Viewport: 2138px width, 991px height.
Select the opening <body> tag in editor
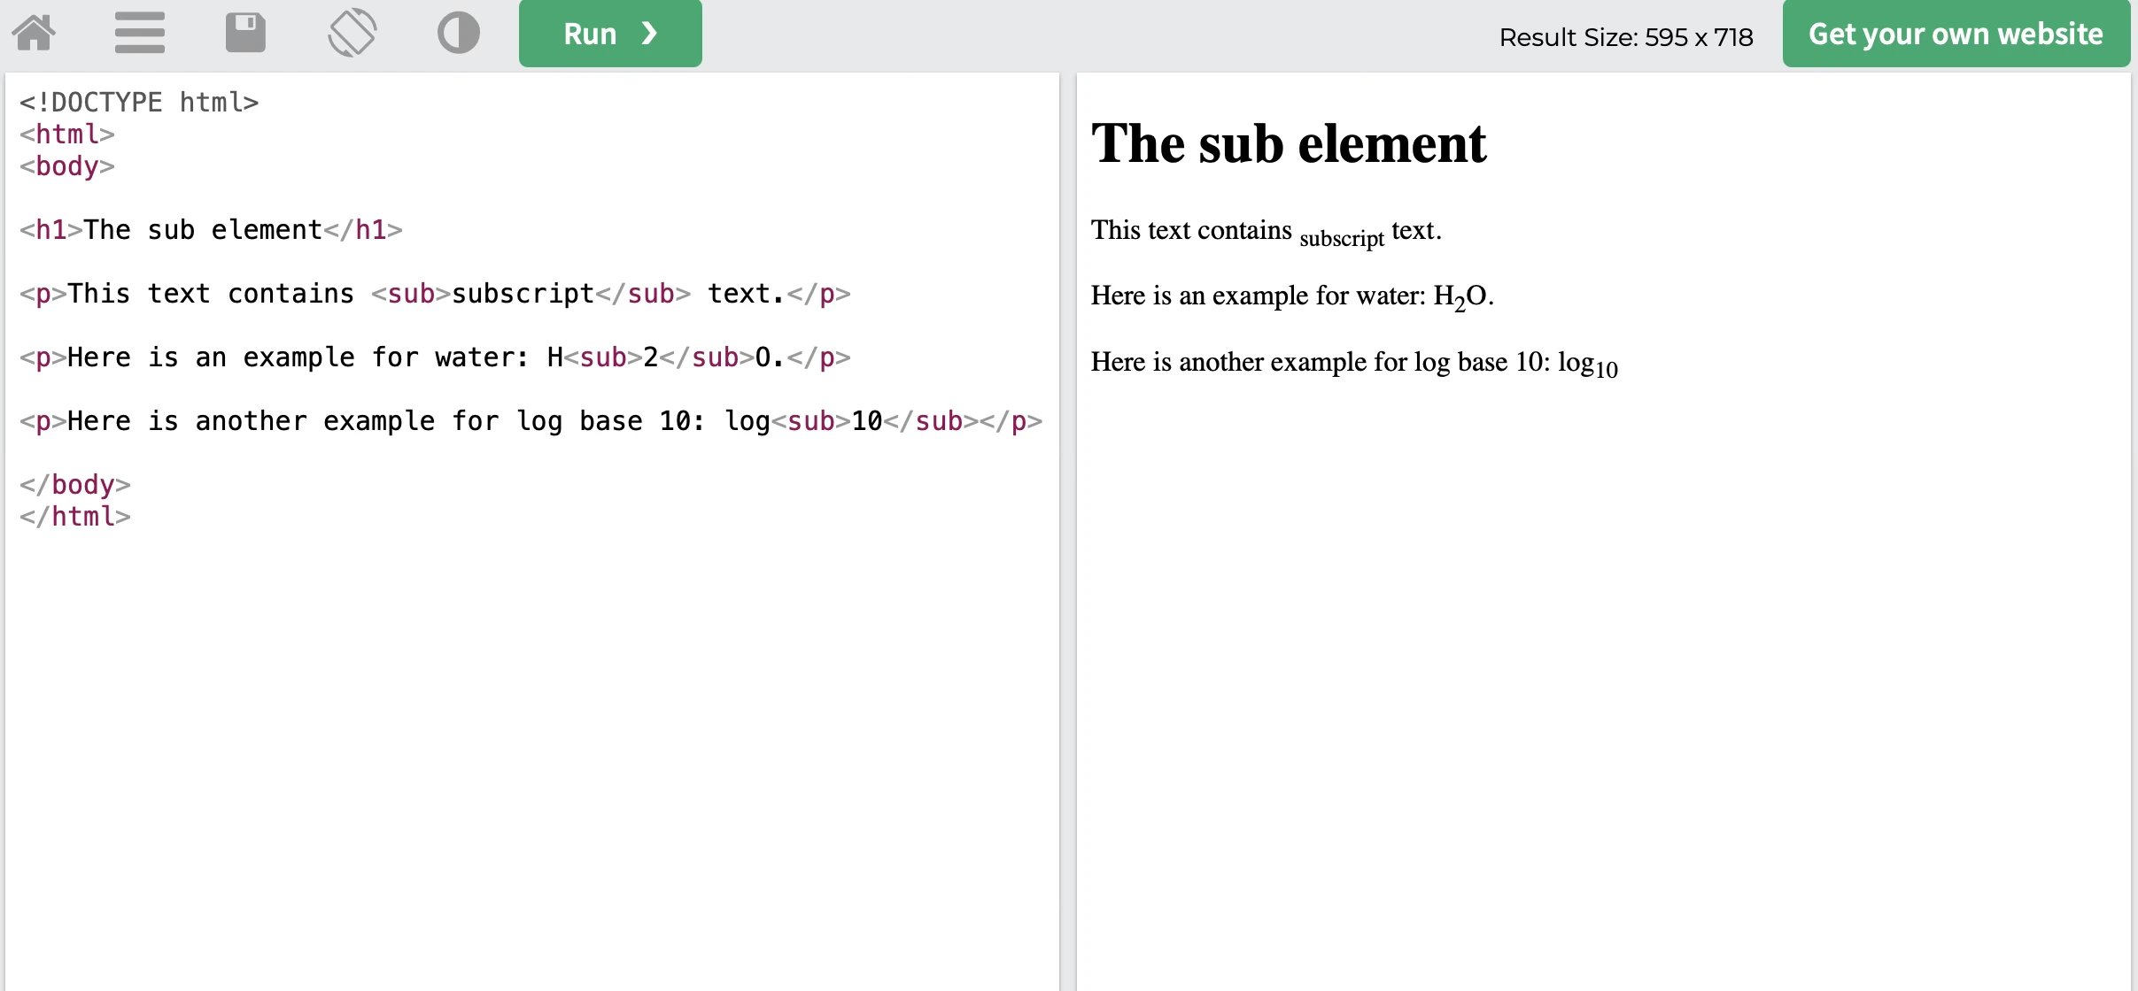pyautogui.click(x=67, y=166)
